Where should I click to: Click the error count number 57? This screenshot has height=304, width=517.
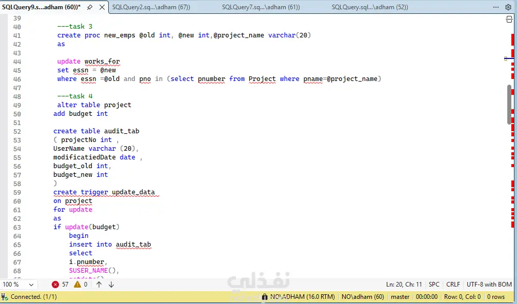65,285
